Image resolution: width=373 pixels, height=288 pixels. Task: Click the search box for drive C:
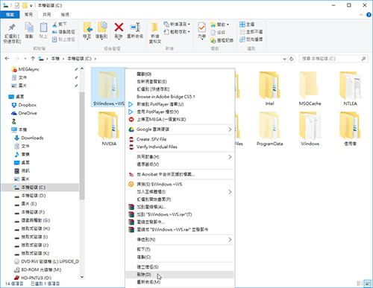pyautogui.click(x=333, y=59)
